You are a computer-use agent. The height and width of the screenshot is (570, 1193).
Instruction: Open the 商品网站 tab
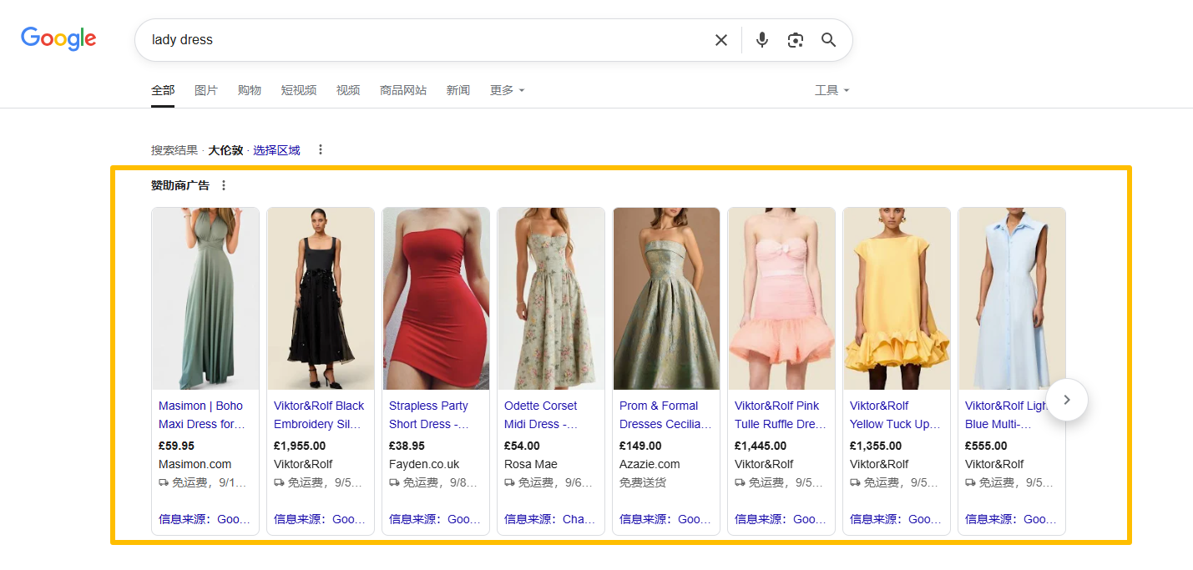(403, 89)
